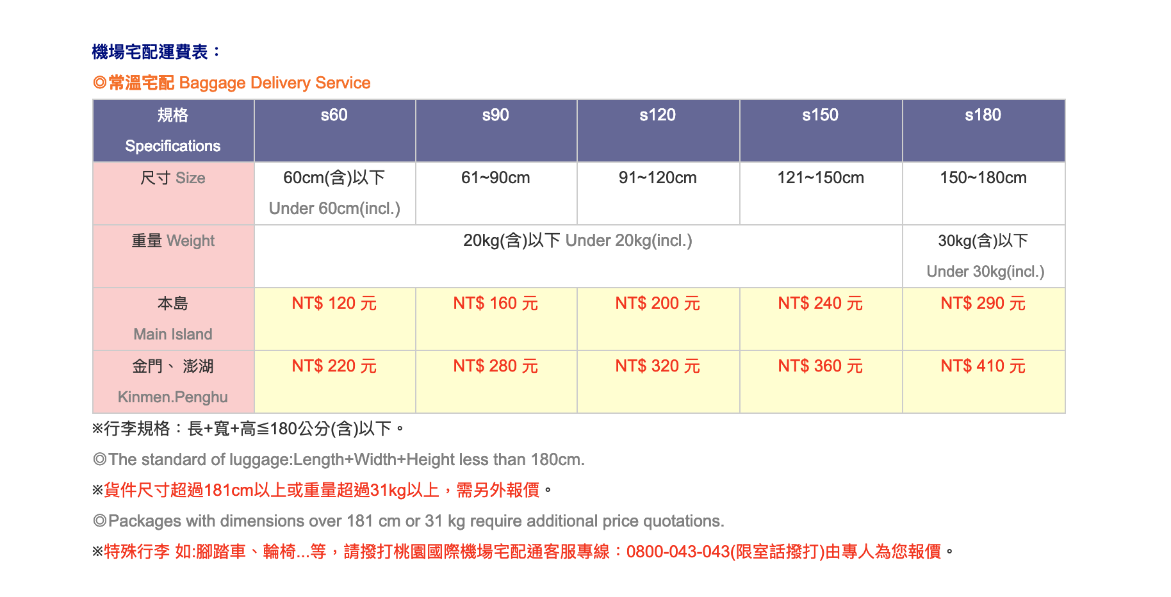Click the 尺寸 Size row label

point(173,193)
